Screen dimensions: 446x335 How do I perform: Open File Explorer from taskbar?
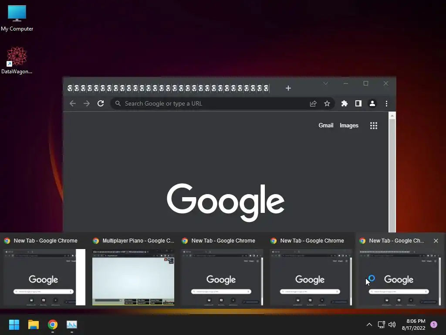tap(33, 325)
